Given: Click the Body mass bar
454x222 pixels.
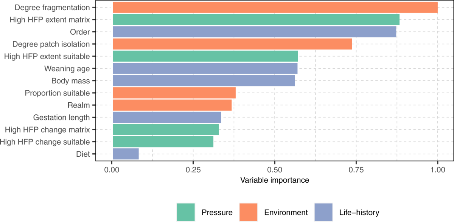Looking at the screenshot, I should click(204, 81).
